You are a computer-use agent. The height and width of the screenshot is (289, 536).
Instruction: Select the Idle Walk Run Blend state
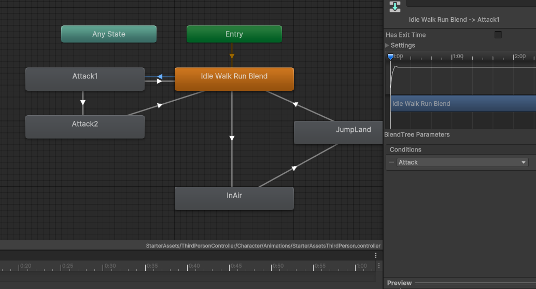click(234, 79)
